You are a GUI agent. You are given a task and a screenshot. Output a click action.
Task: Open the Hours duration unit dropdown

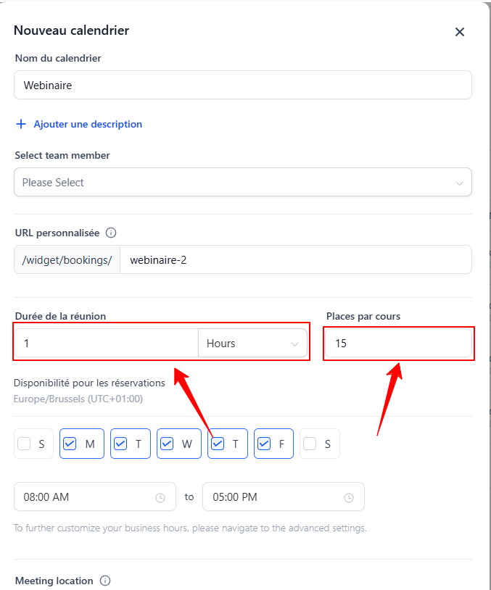click(x=252, y=343)
